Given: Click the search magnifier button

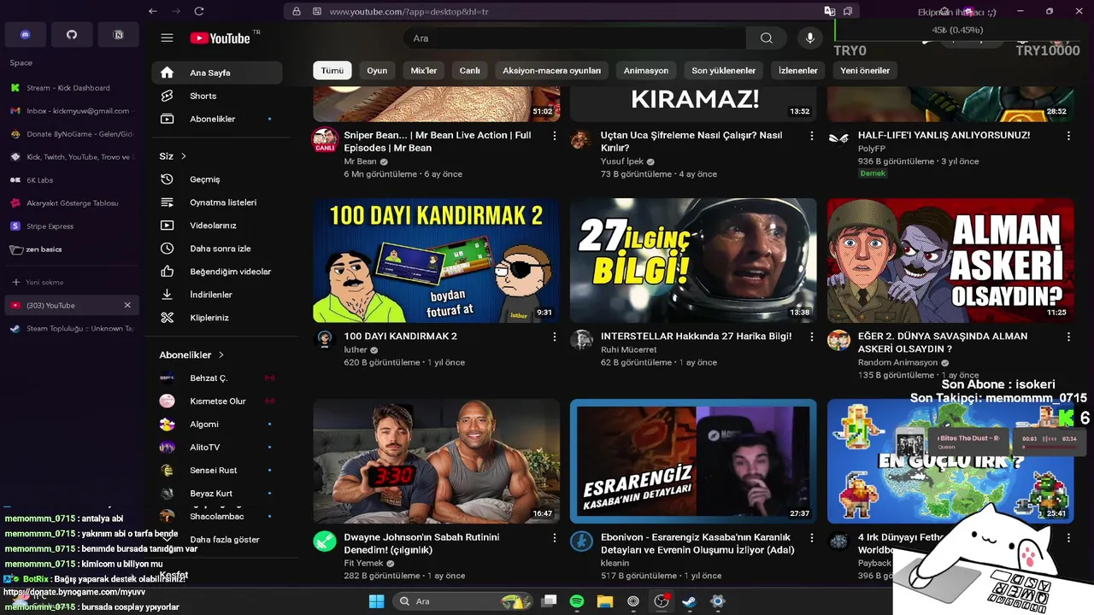Looking at the screenshot, I should coord(767,38).
